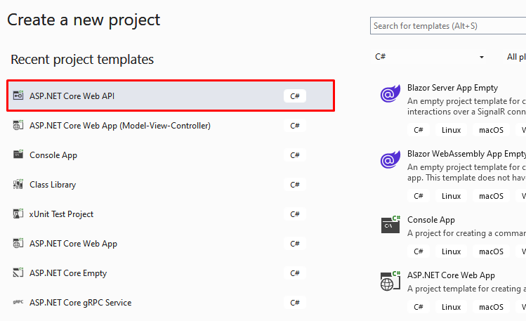Open the All platforms filter dropdown
The image size is (526, 321).
[x=515, y=57]
